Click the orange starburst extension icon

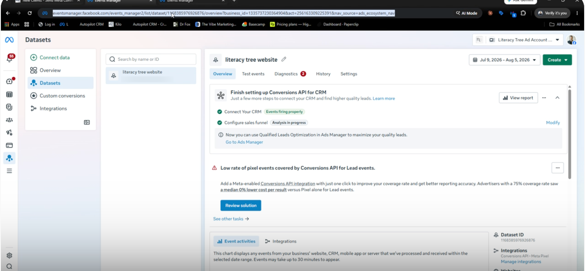pyautogui.click(x=490, y=13)
